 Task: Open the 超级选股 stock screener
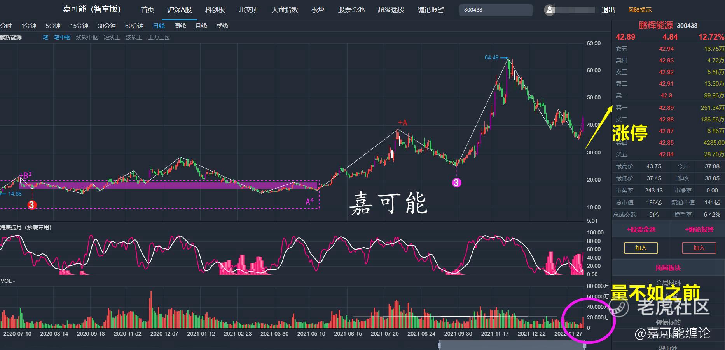[391, 10]
